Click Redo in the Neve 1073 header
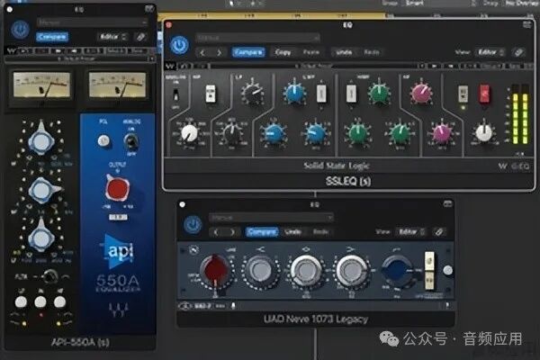The image size is (540, 360). pos(320,232)
